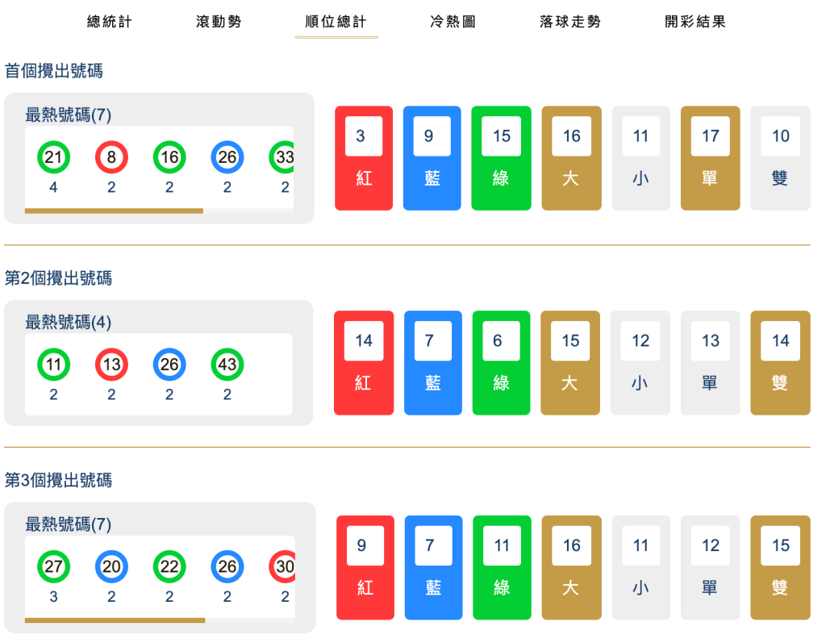
Task: Select red ball 13 under 第2個攪出號碼
Action: [111, 365]
